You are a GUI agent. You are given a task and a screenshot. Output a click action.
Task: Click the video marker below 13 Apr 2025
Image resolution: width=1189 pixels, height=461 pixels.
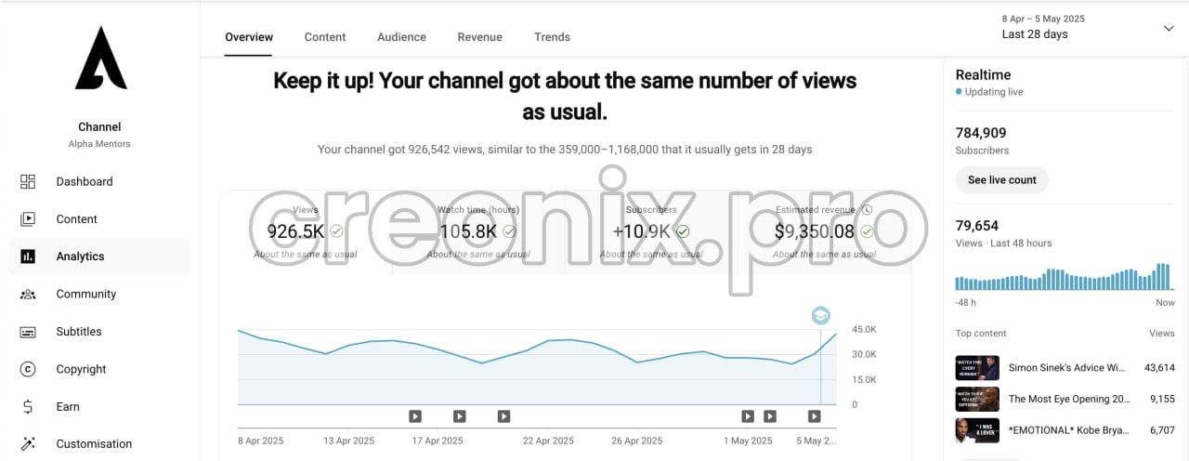pyautogui.click(x=415, y=416)
